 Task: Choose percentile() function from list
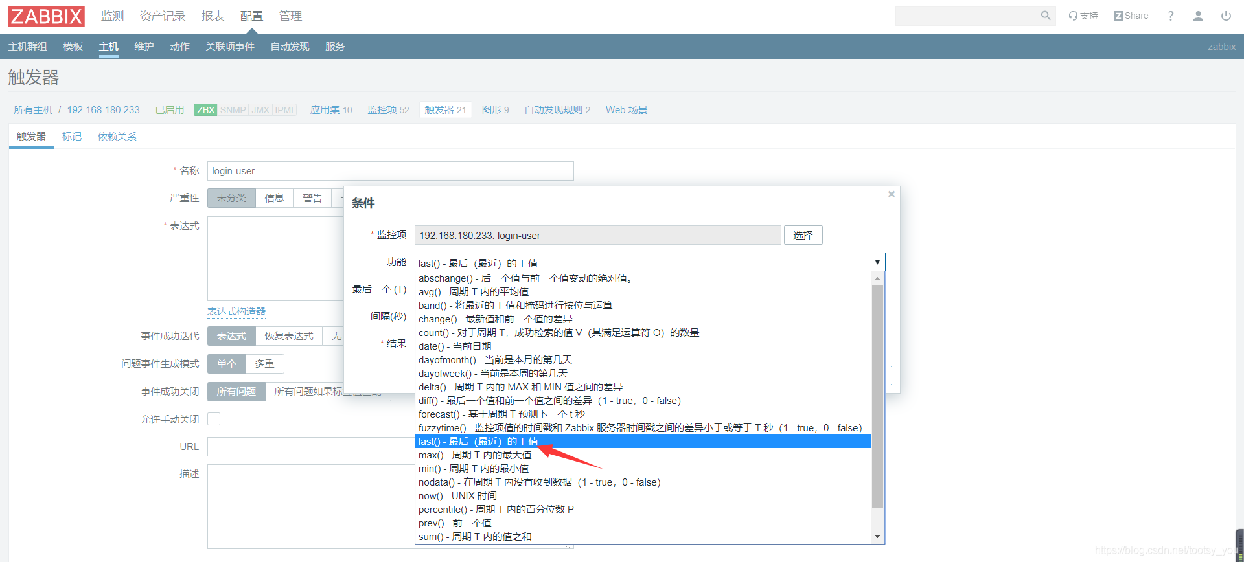643,510
